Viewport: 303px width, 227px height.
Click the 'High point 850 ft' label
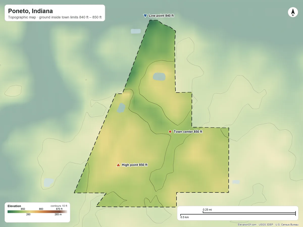coord(135,165)
